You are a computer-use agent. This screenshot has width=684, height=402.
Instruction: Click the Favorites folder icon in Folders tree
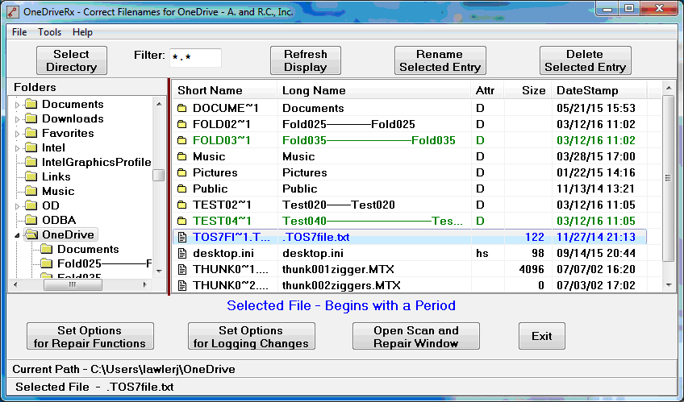pos(31,133)
